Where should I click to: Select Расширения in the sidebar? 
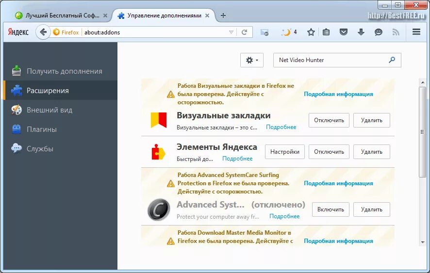[x=60, y=91]
